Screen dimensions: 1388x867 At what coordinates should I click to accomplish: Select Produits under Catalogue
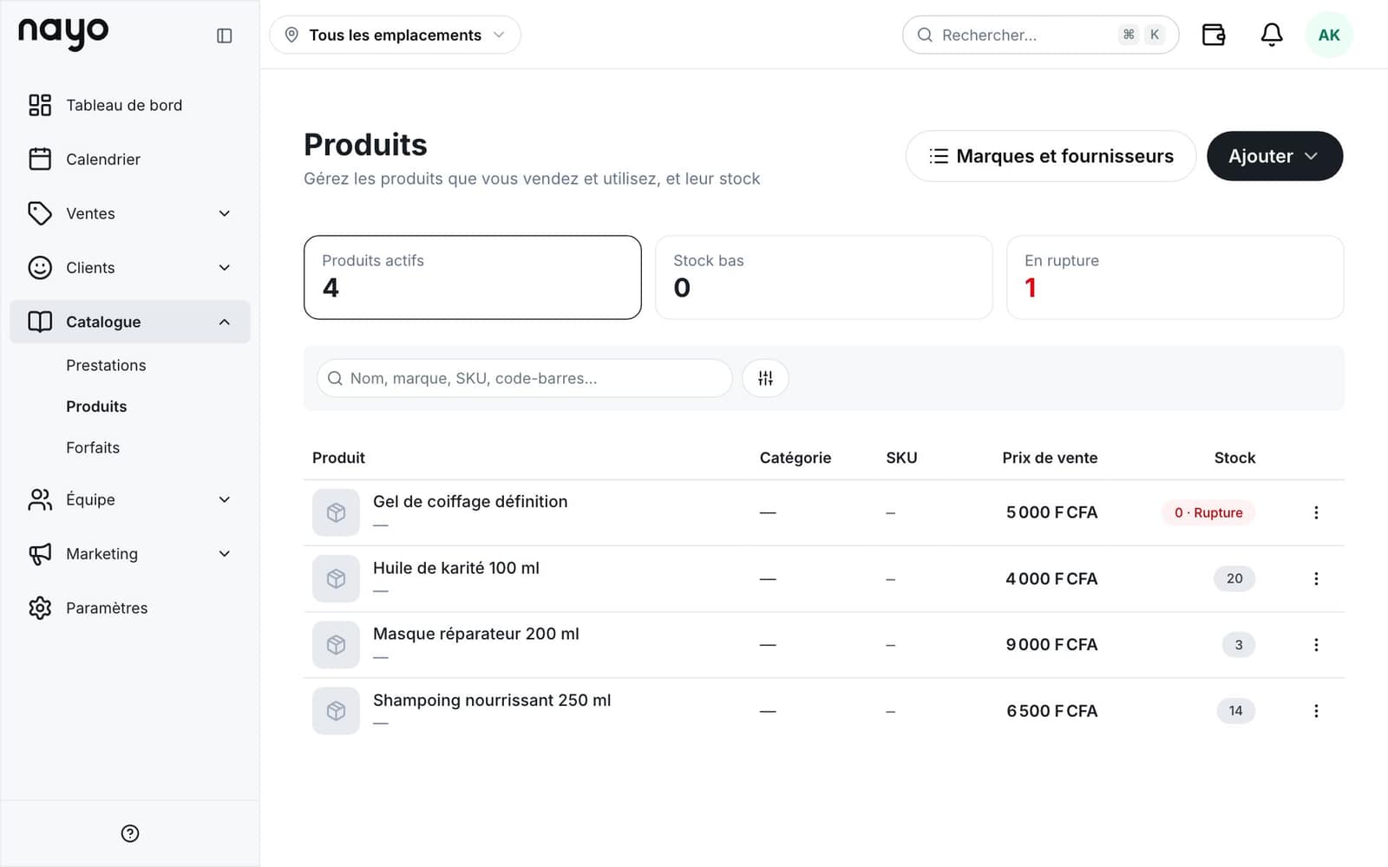[96, 407]
